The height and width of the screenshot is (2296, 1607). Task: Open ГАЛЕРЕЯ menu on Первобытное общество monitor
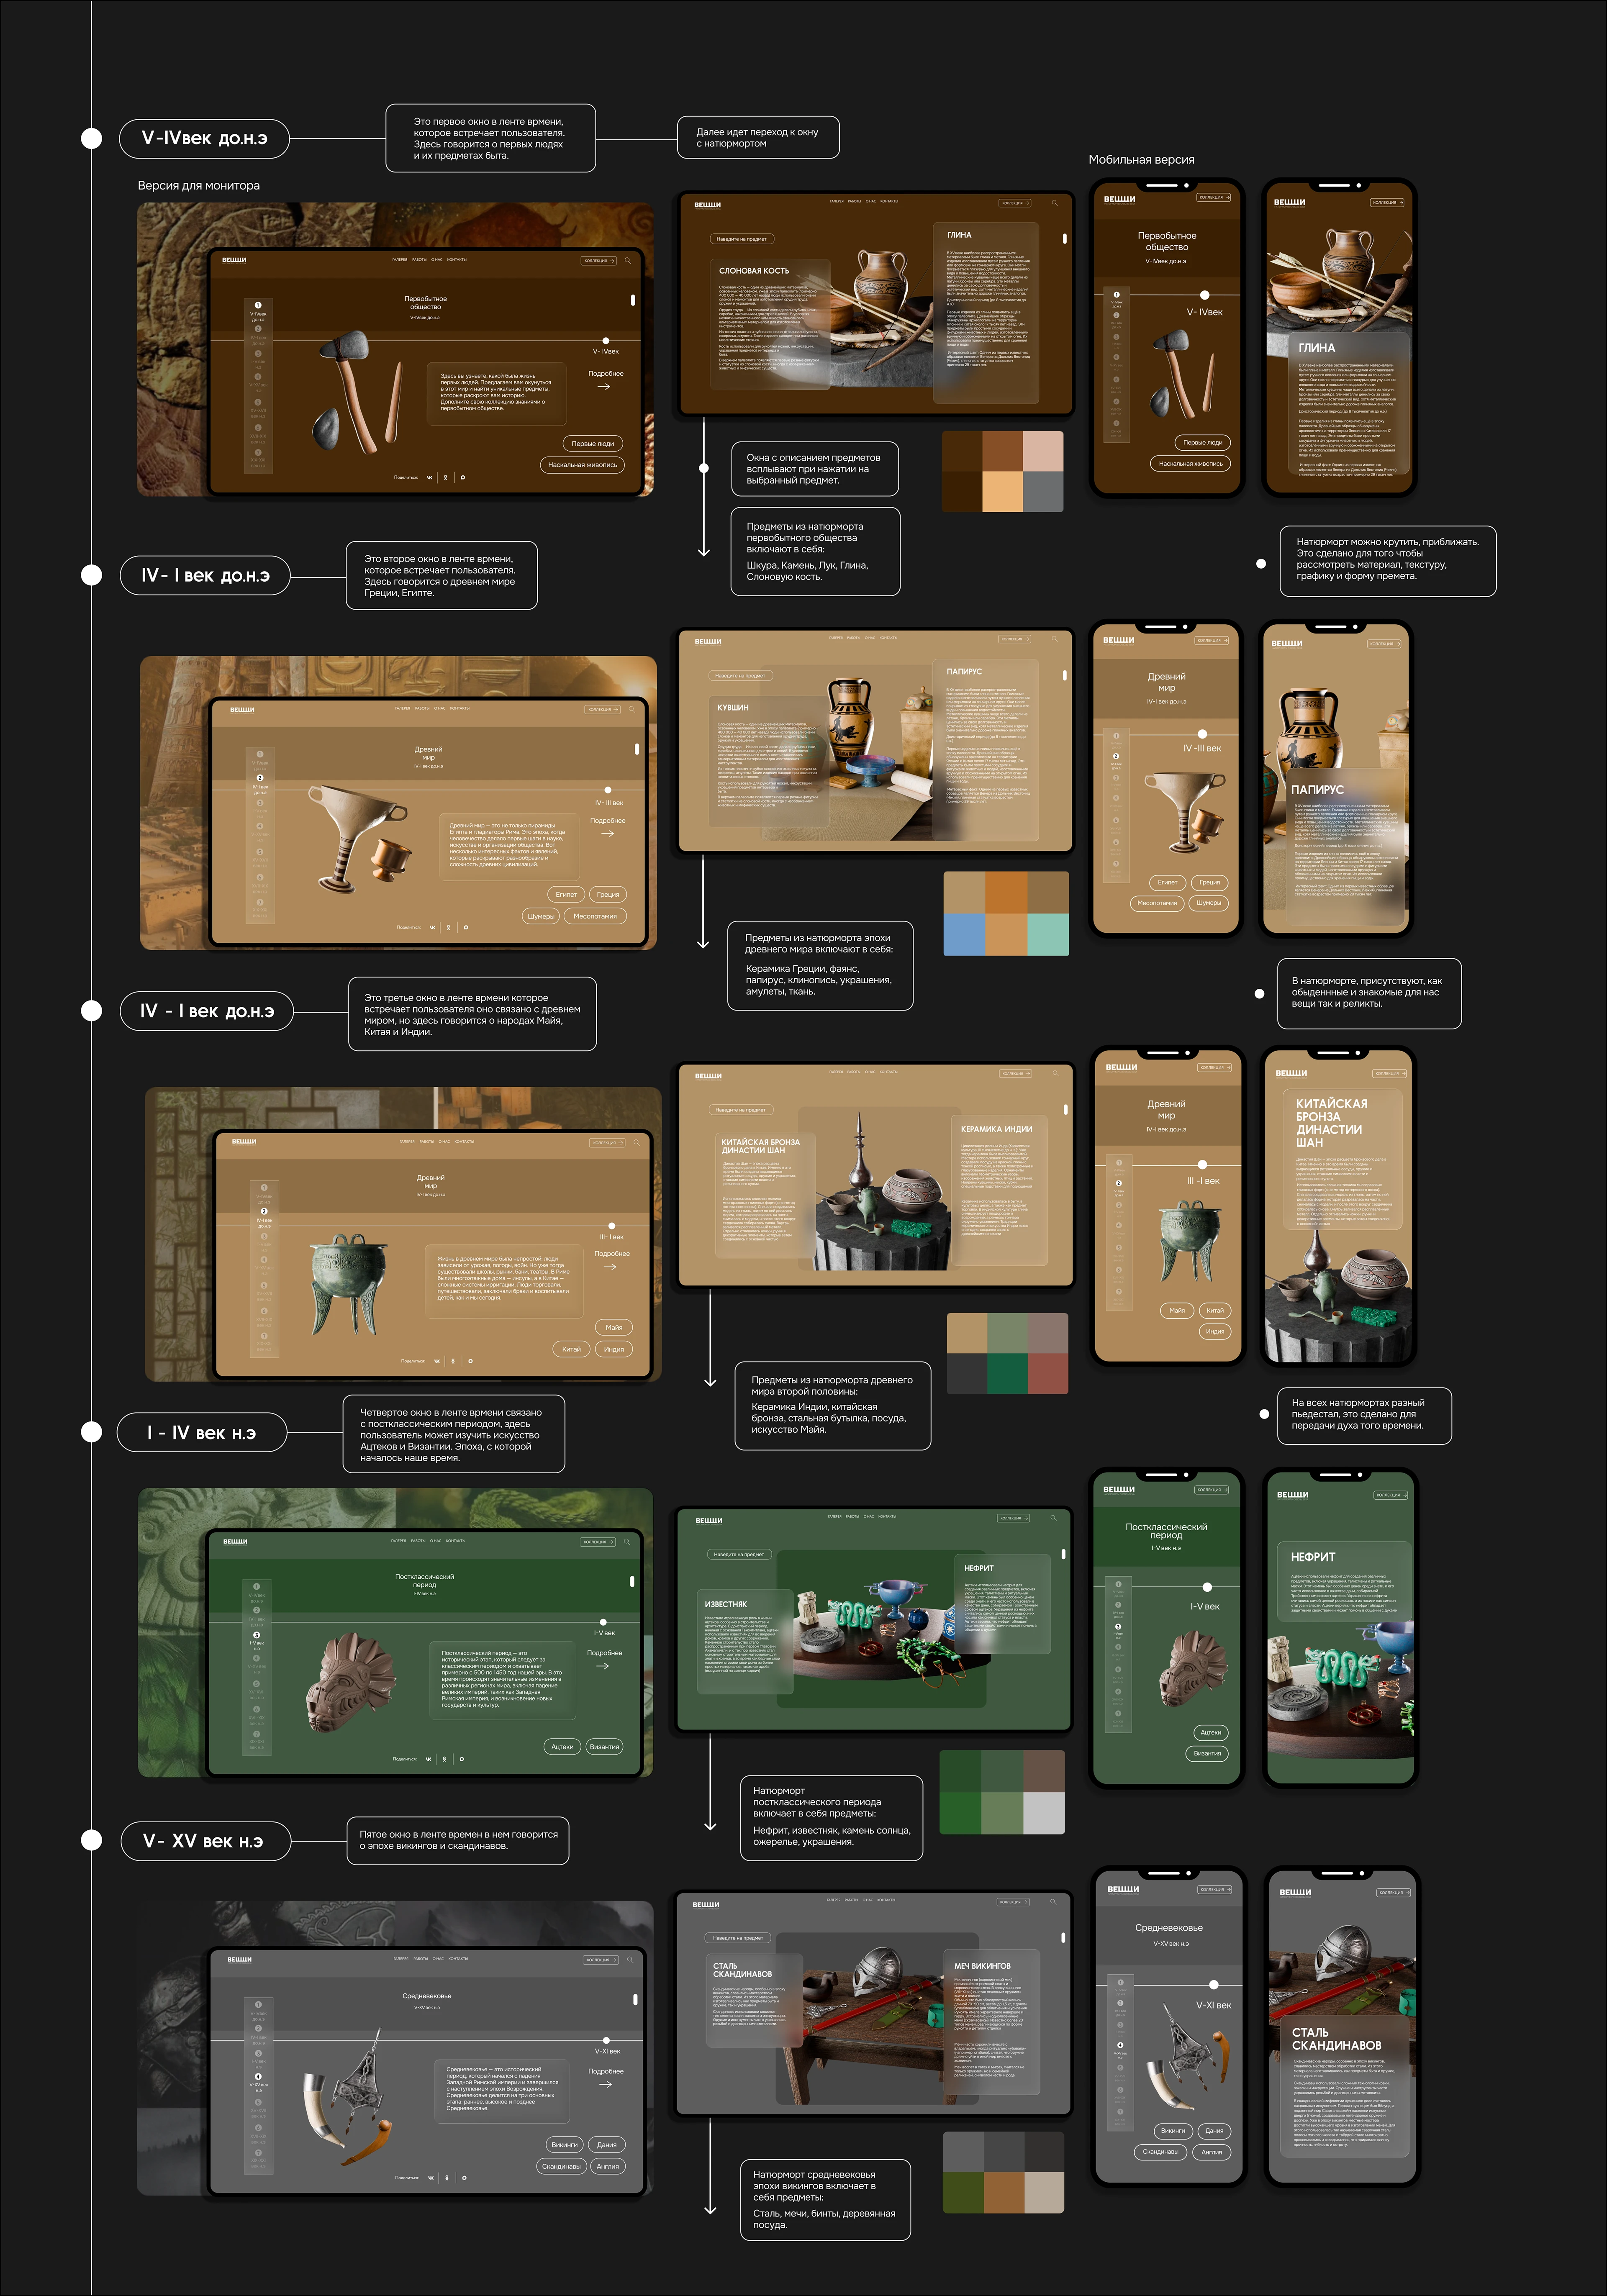tap(400, 260)
